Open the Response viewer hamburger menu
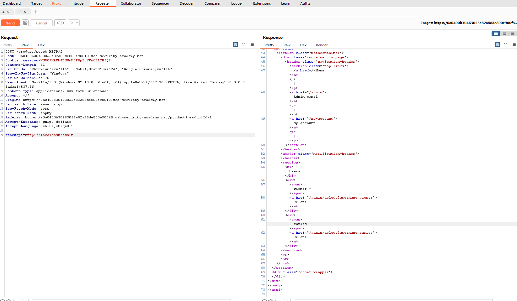 (x=514, y=45)
